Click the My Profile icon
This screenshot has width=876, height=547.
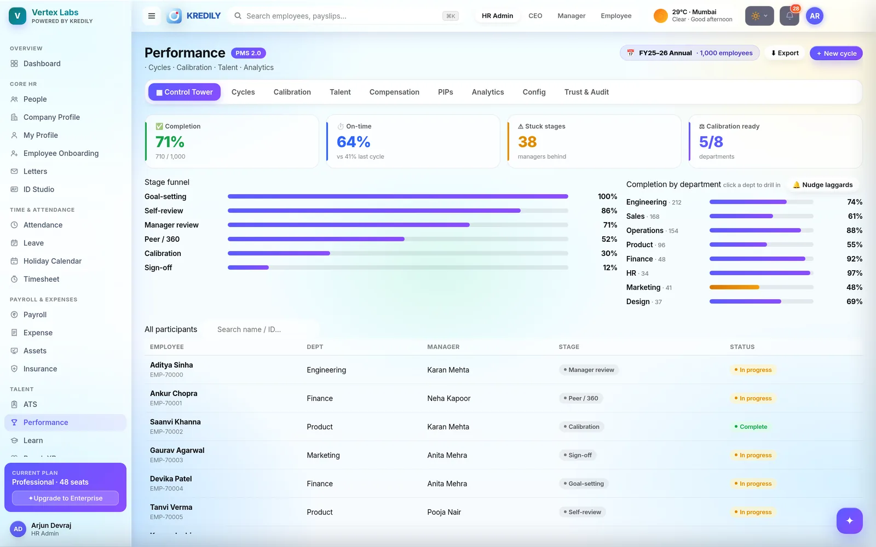[x=14, y=135]
